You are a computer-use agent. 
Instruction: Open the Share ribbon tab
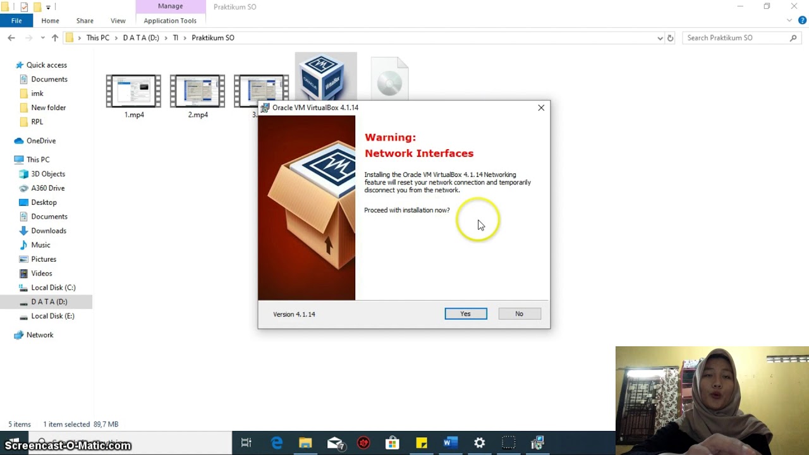click(x=85, y=21)
